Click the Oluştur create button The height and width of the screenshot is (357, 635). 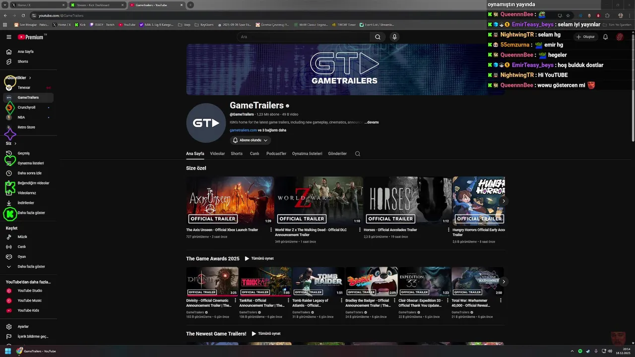tap(585, 37)
